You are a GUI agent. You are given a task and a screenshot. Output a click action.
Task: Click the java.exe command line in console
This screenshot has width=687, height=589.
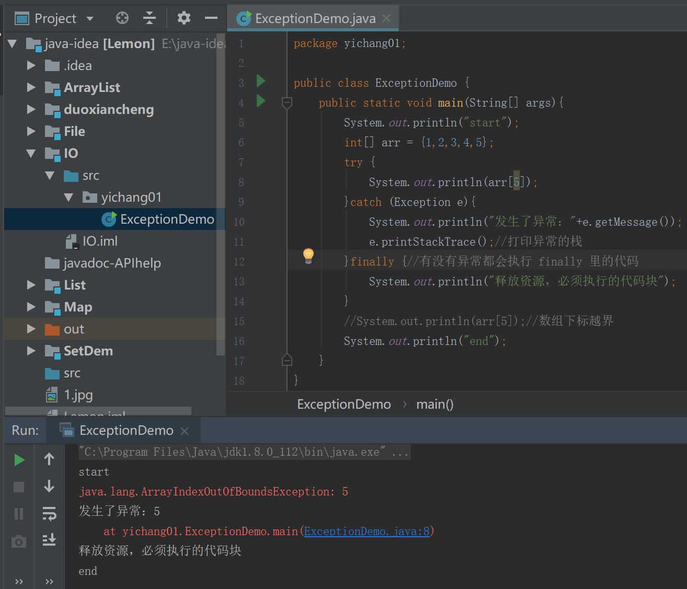(x=244, y=452)
